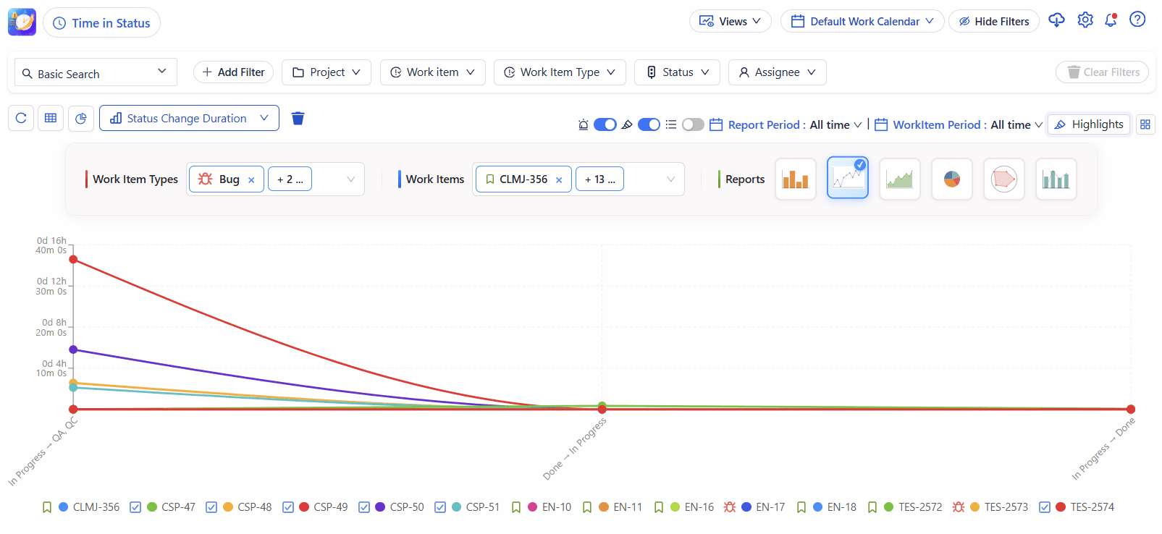Select the pie chart report
This screenshot has width=1162, height=534.
952,179
